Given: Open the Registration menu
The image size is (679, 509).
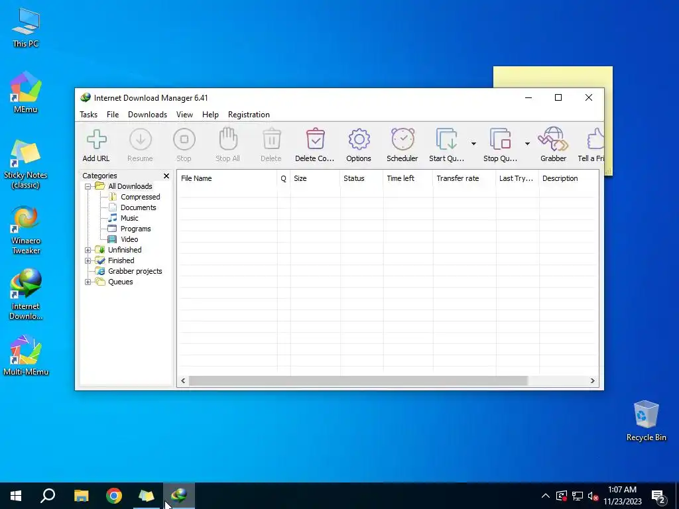Looking at the screenshot, I should pos(249,115).
